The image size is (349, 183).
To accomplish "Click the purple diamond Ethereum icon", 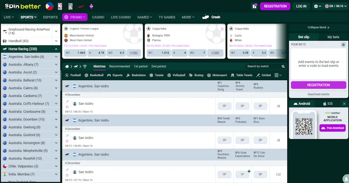I will pyautogui.click(x=91, y=6).
